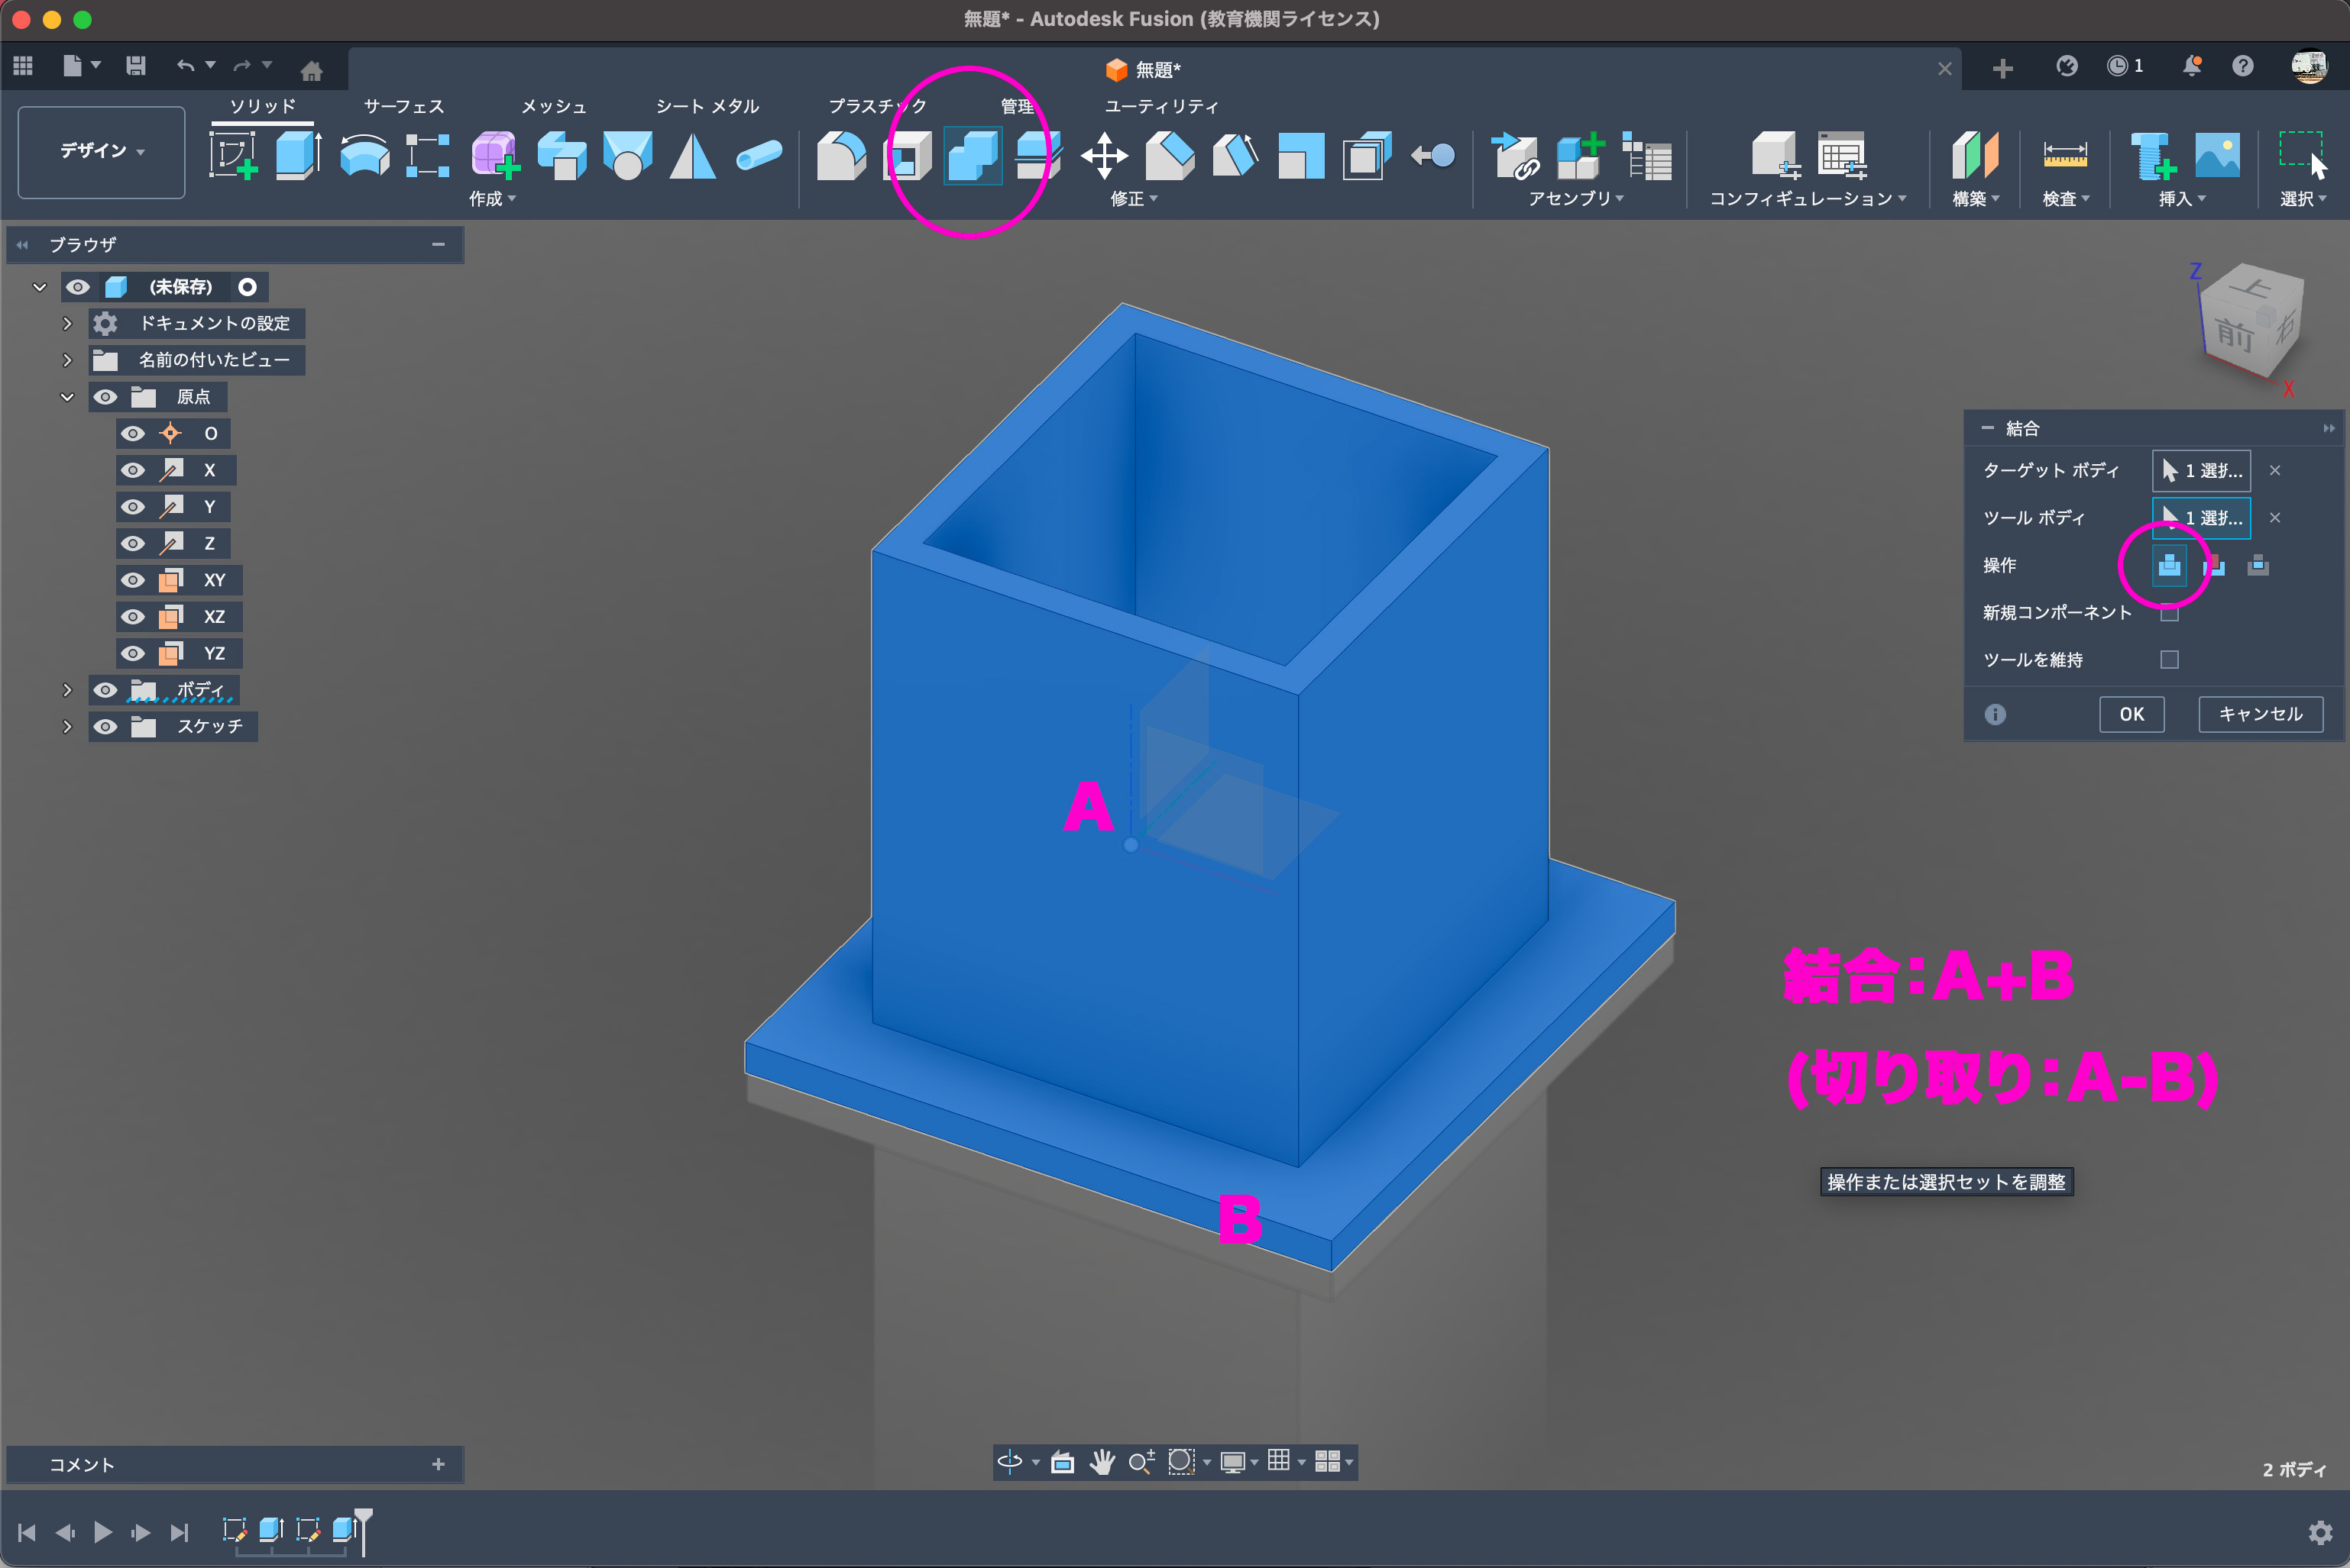
Task: Open the Orbit tool in navigation bar
Action: click(1009, 1462)
